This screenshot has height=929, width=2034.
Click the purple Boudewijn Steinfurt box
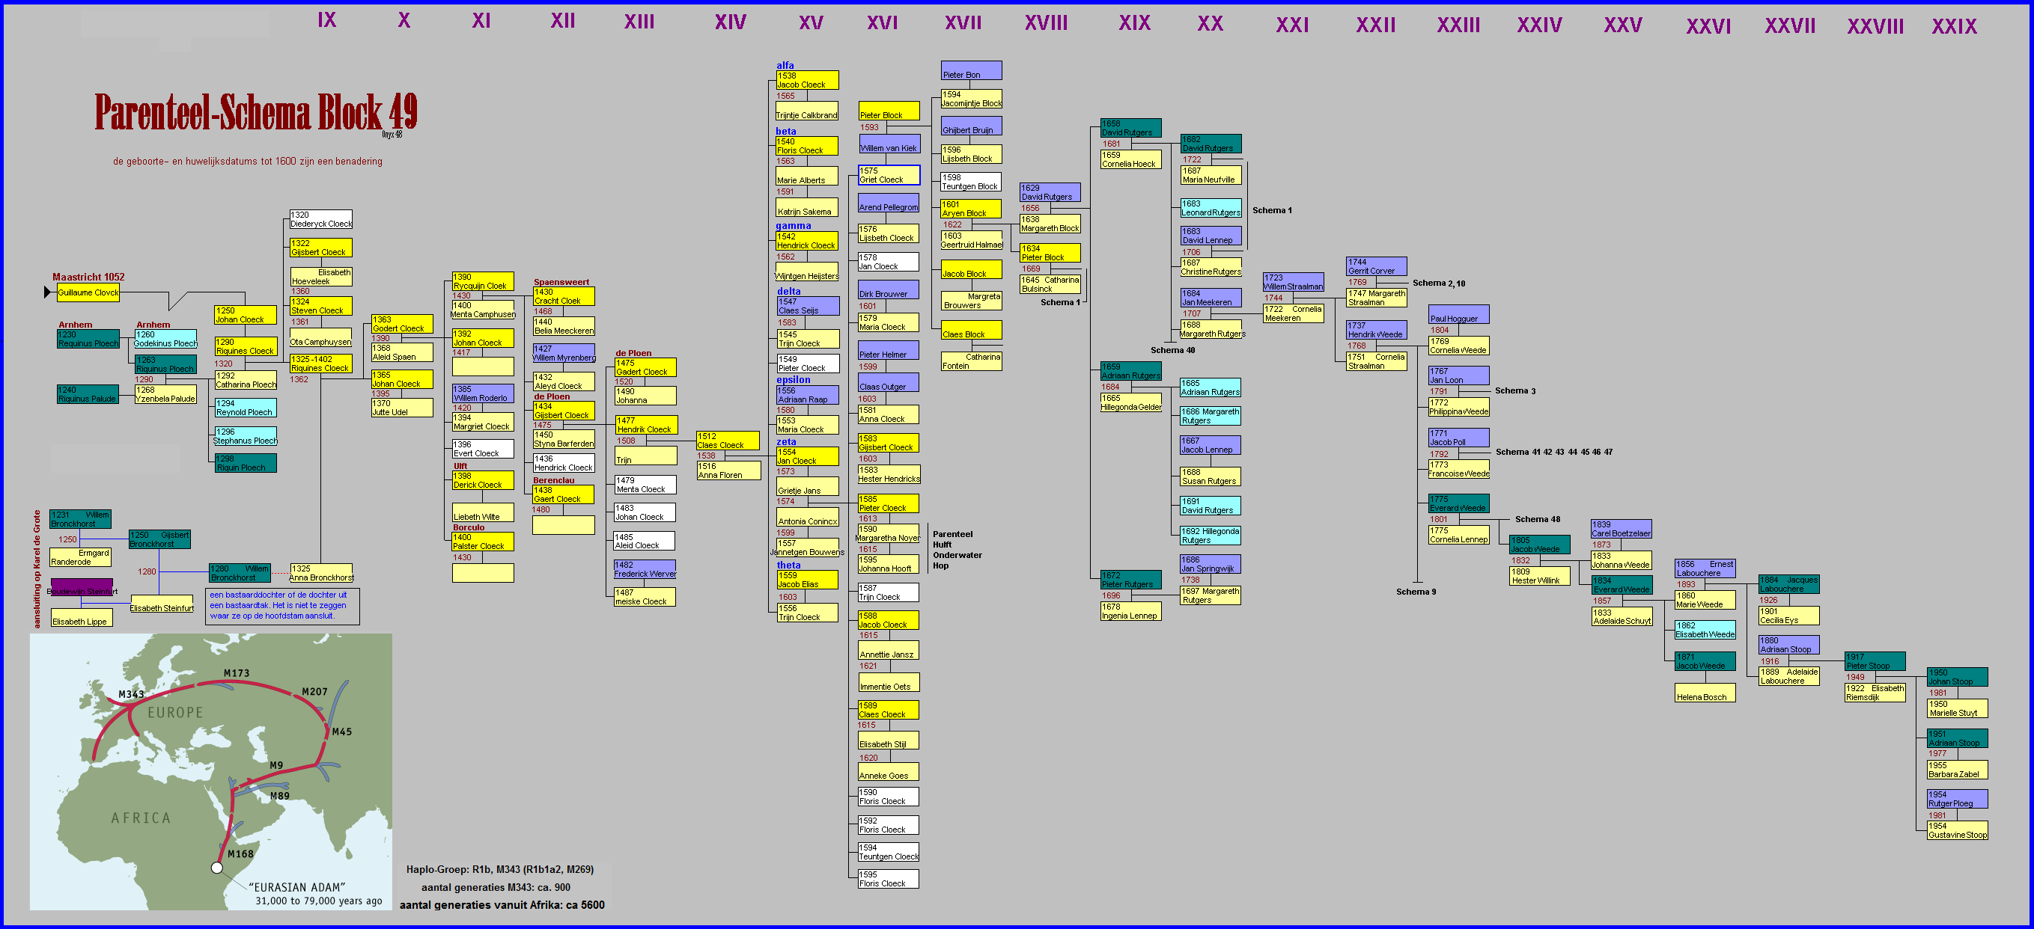click(82, 587)
